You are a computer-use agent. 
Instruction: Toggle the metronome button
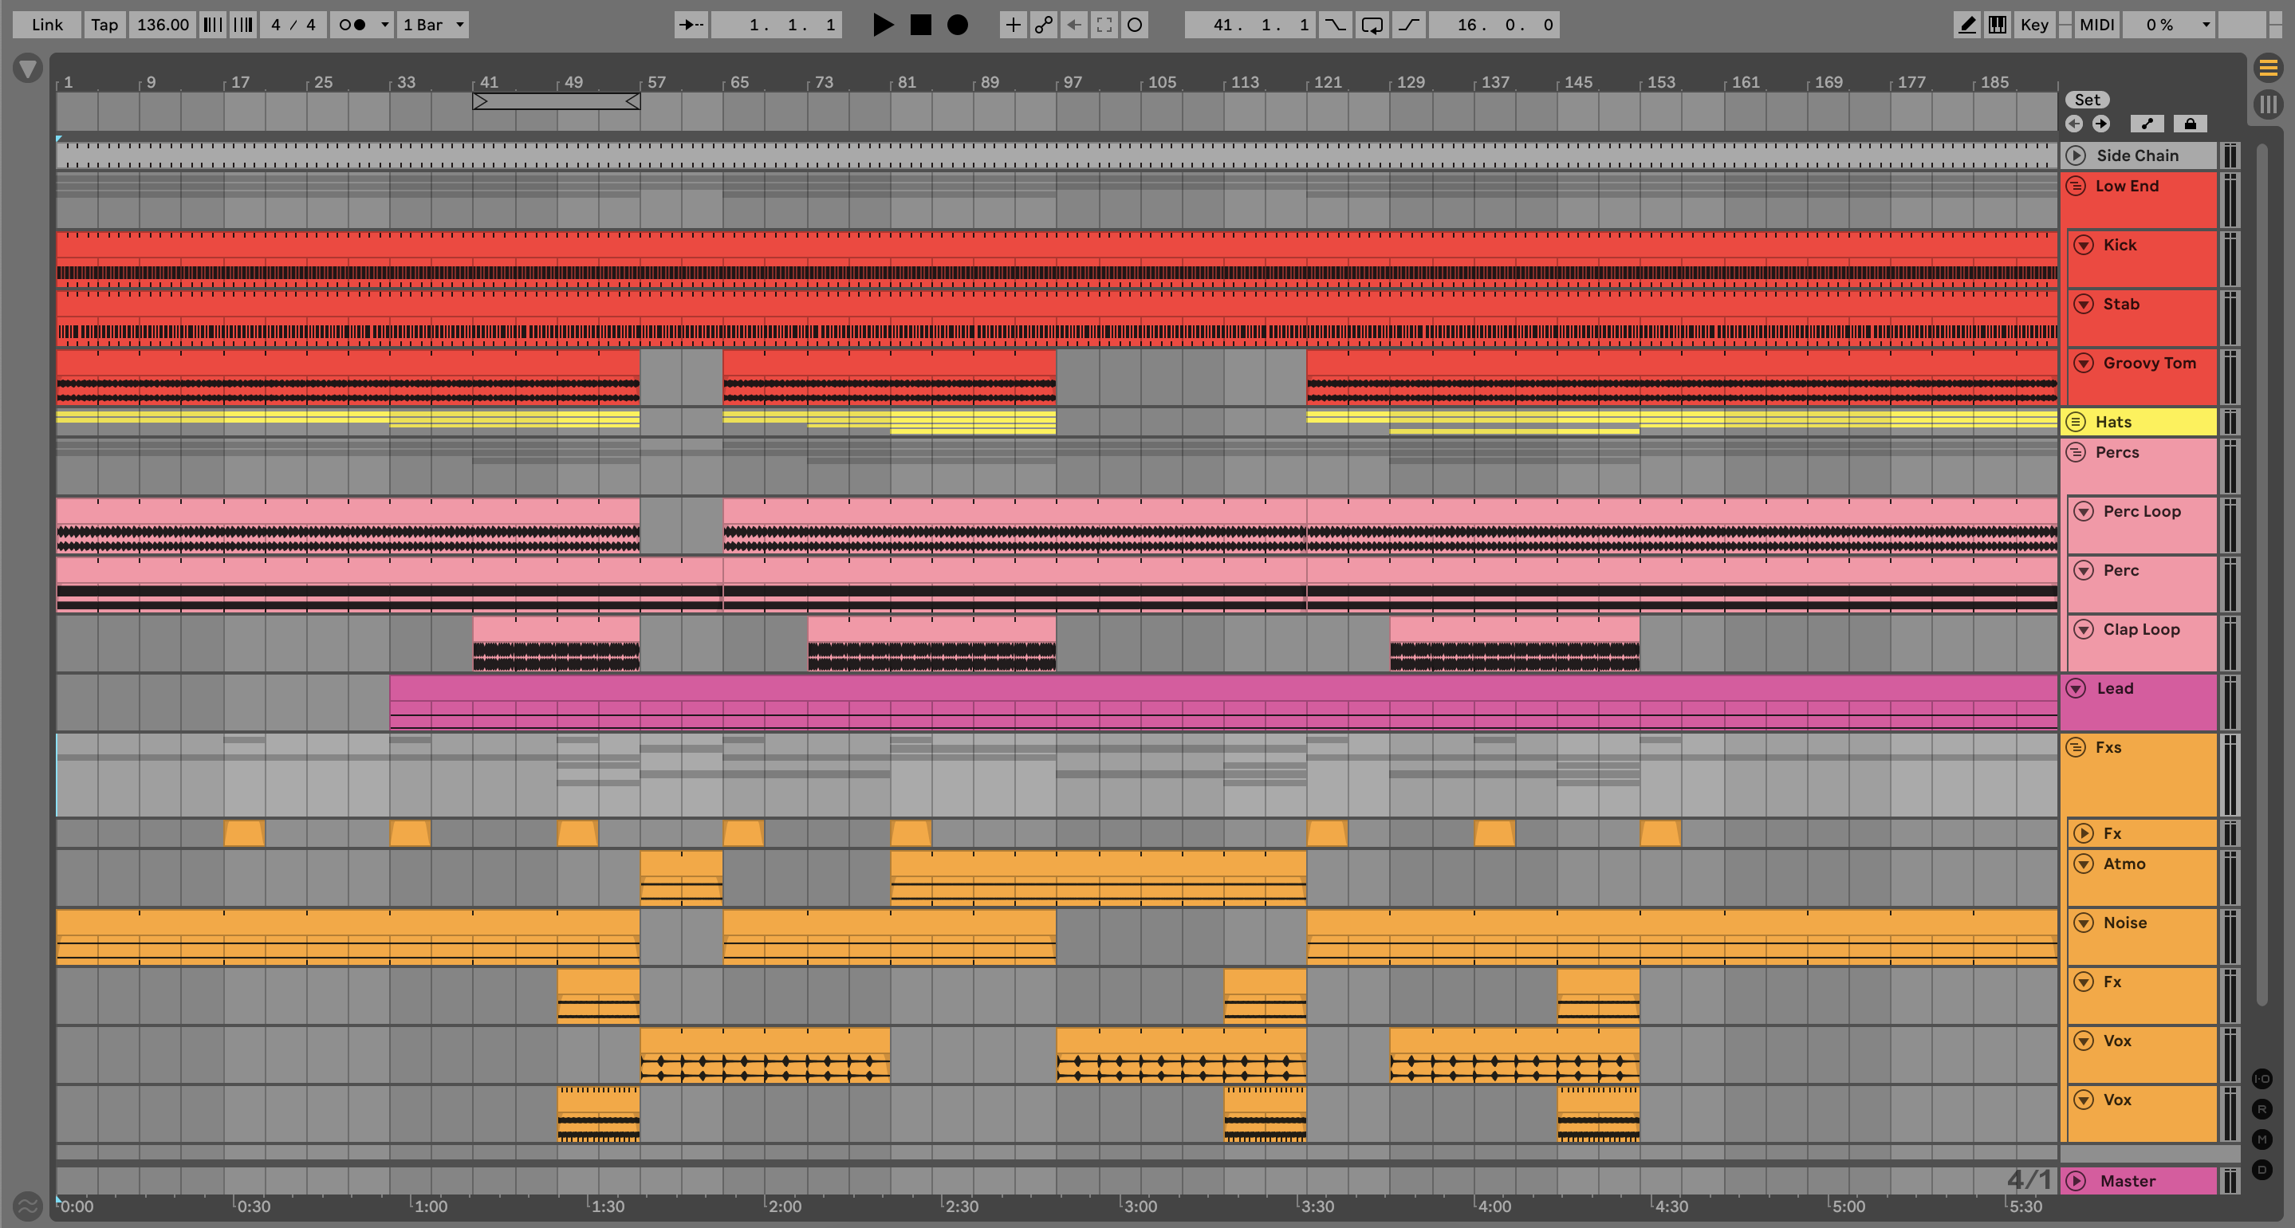(x=352, y=25)
